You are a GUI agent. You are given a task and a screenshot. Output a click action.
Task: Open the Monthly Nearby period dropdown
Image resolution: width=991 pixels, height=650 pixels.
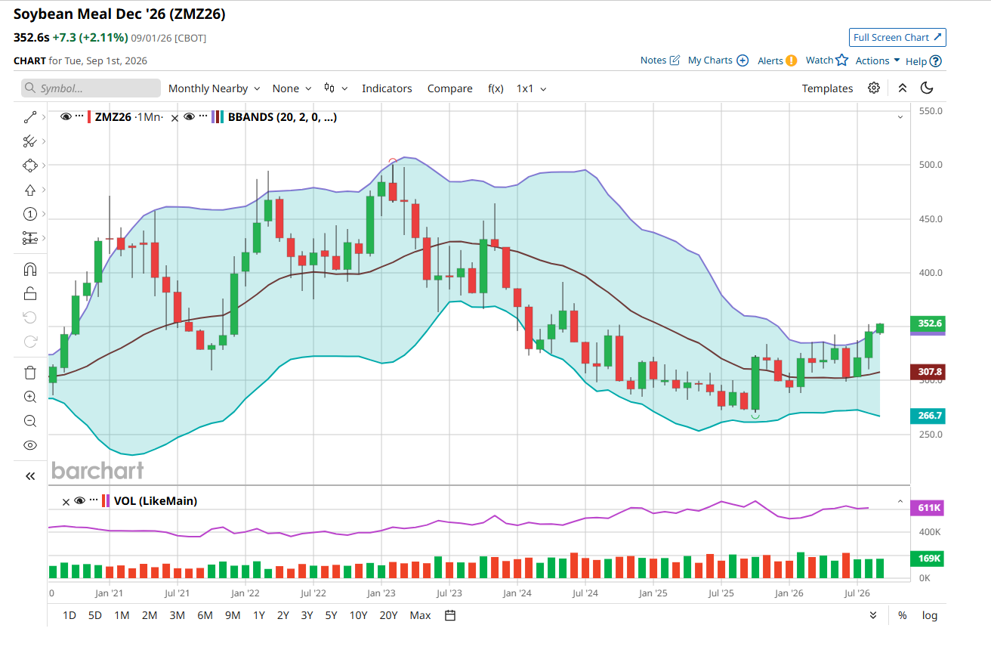click(215, 88)
